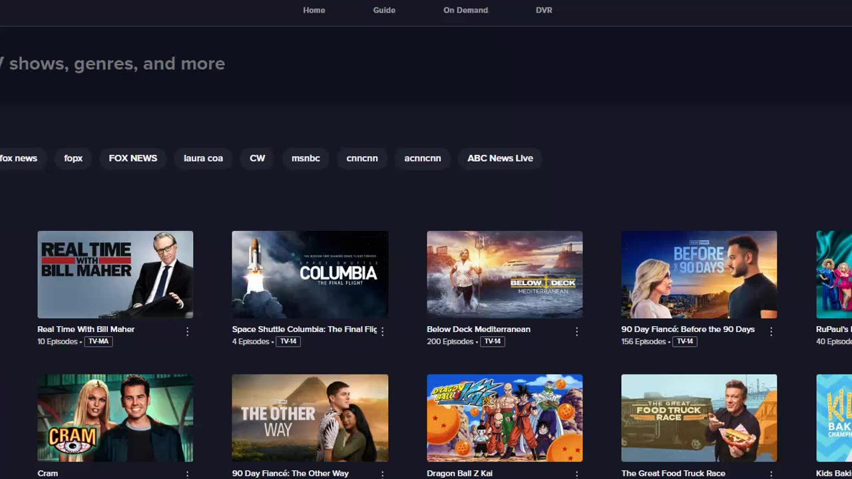This screenshot has width=852, height=479.
Task: Open Real Time With Bill Maher thumbnail
Action: click(x=115, y=275)
